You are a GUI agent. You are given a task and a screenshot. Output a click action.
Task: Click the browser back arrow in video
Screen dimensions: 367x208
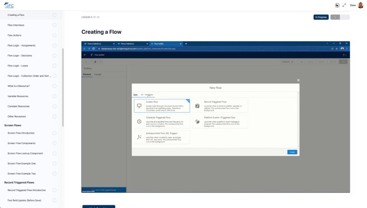click(85, 49)
